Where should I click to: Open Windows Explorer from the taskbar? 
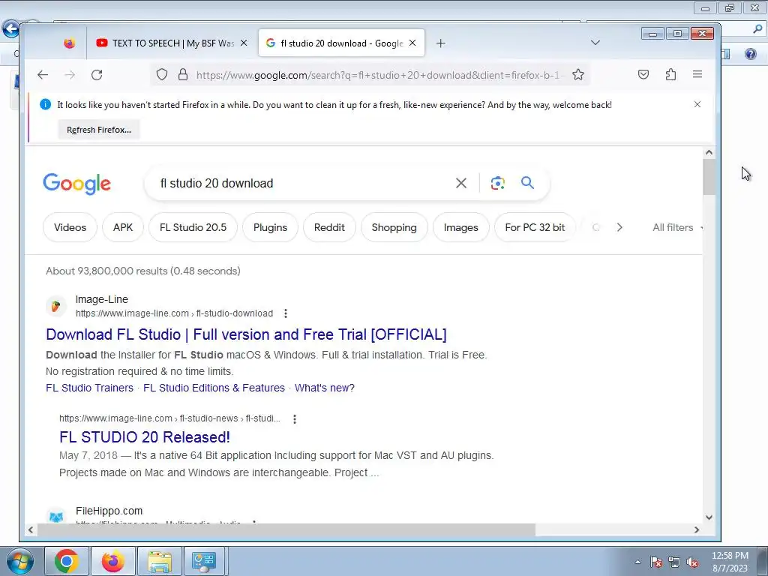tap(160, 561)
